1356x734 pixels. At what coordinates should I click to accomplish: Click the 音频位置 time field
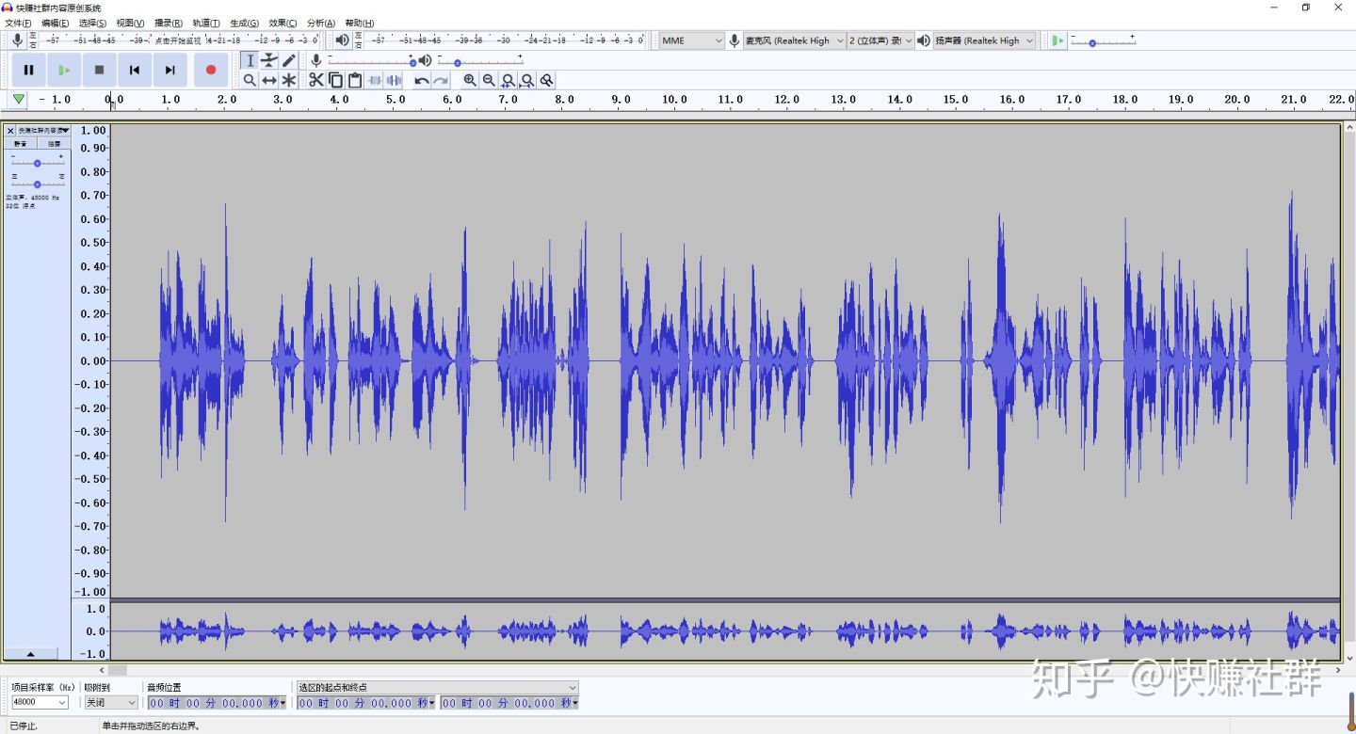click(217, 703)
